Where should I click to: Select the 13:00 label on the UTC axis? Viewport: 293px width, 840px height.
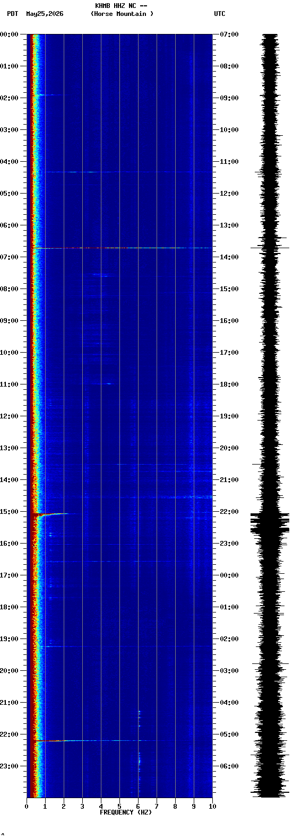[x=229, y=225]
